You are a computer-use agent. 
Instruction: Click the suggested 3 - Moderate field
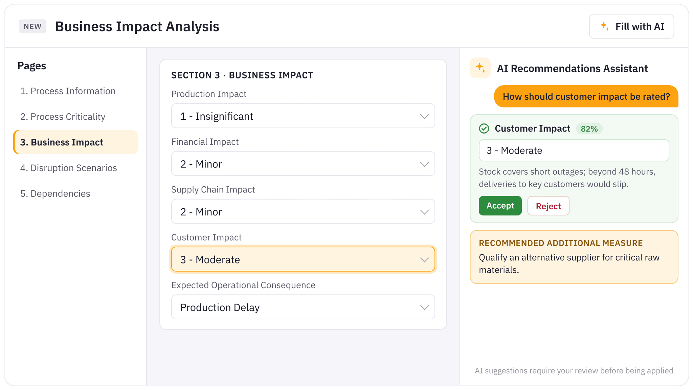(x=574, y=151)
